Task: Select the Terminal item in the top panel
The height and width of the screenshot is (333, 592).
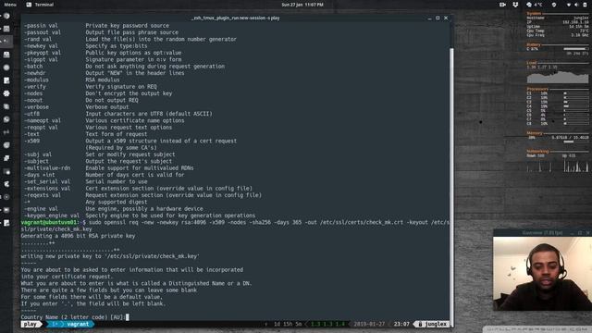Action: click(x=40, y=5)
